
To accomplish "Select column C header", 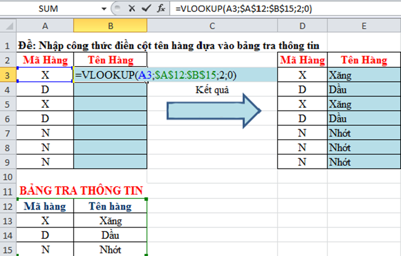I will click(x=212, y=26).
